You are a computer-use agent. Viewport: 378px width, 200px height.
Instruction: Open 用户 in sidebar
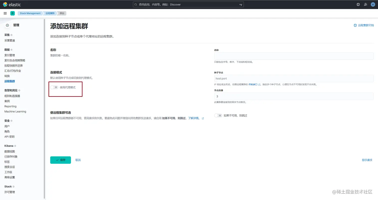coord(7,126)
